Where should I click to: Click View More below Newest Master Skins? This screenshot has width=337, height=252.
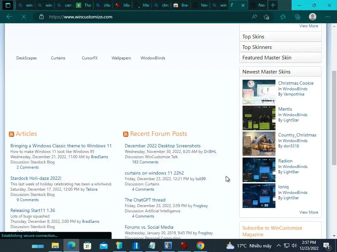309,212
